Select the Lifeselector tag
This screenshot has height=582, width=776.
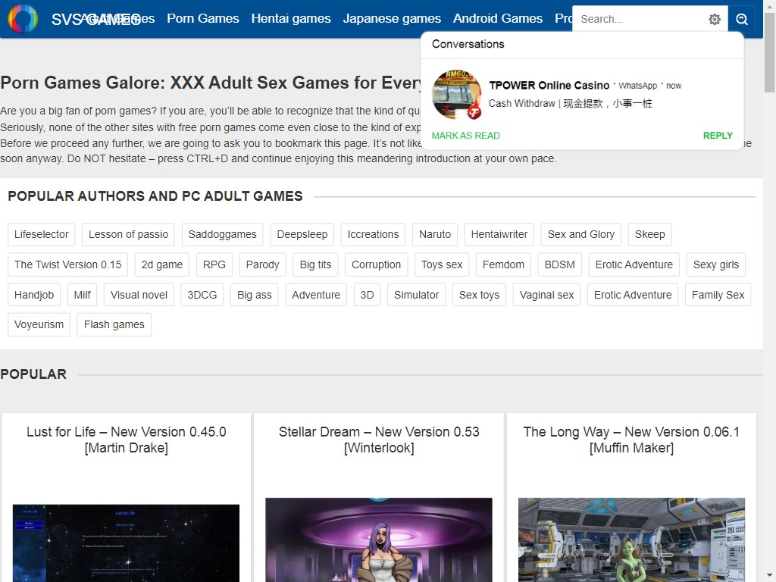[x=42, y=235]
